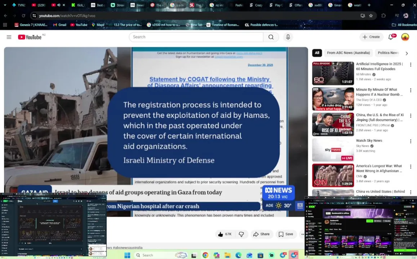Open FRONTLINE PBS Official channel name
This screenshot has width=417, height=259.
click(x=373, y=126)
